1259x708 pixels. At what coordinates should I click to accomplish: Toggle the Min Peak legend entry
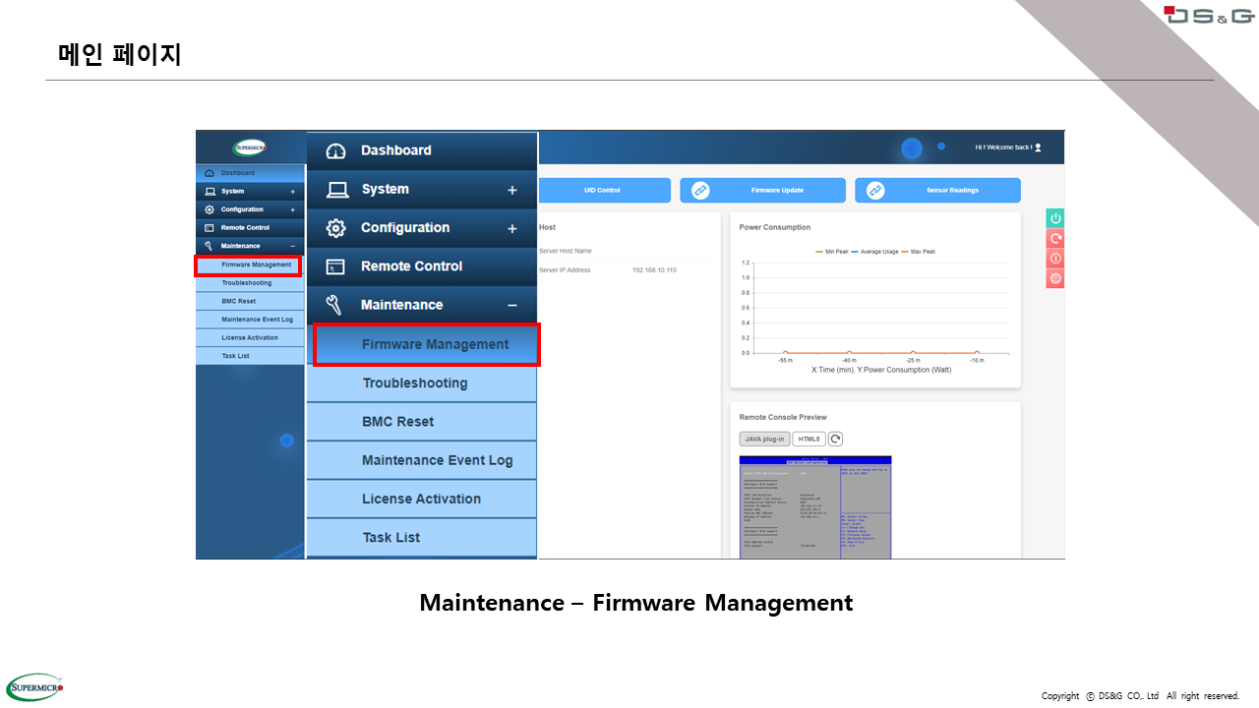pos(831,252)
